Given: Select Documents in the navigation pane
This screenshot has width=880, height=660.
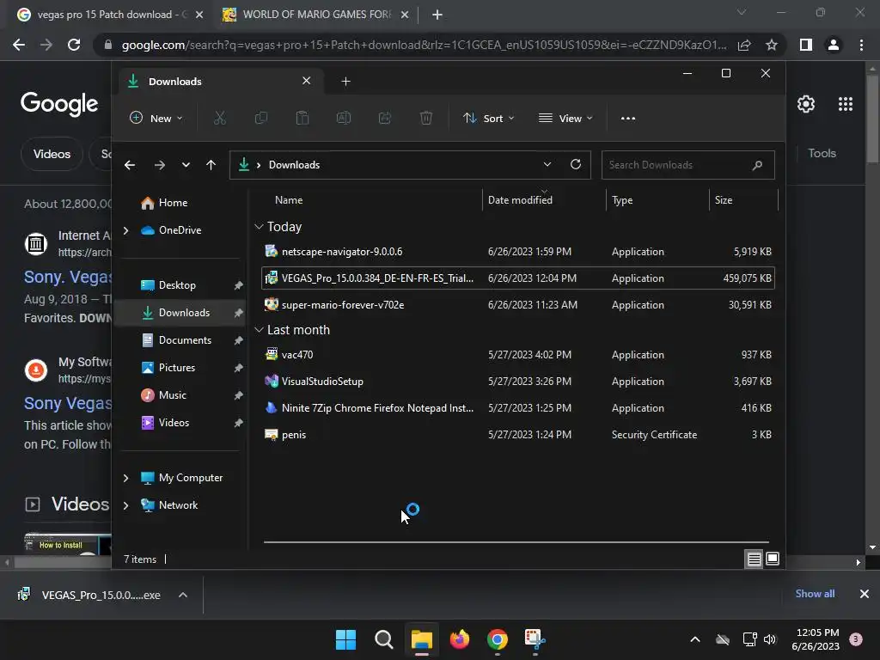Looking at the screenshot, I should [x=185, y=340].
